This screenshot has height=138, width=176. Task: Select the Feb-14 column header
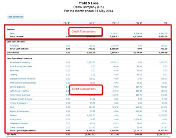[x=139, y=23]
